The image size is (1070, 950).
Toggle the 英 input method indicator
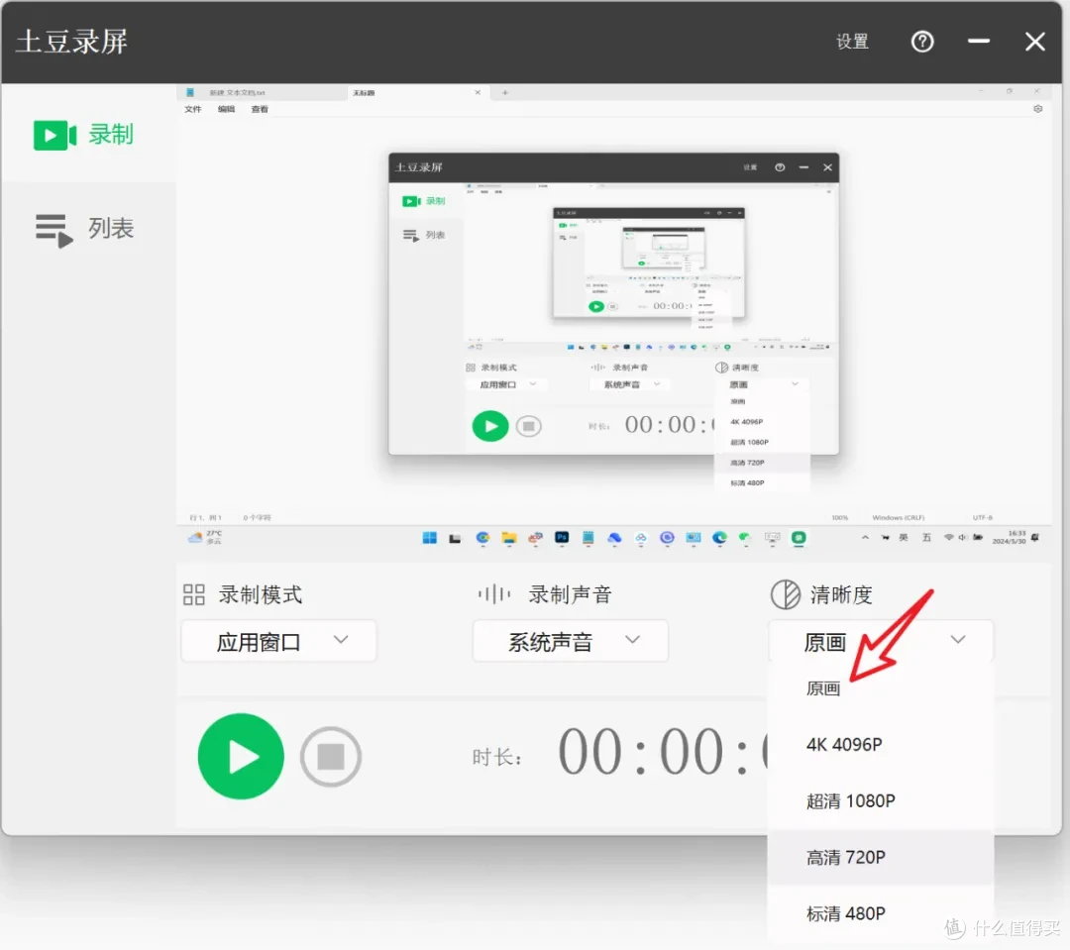(904, 538)
